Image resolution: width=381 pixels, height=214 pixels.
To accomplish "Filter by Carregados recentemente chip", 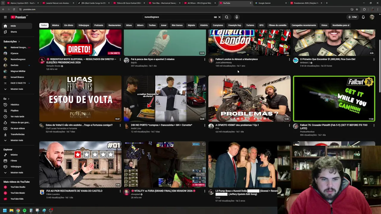I will [x=304, y=25].
